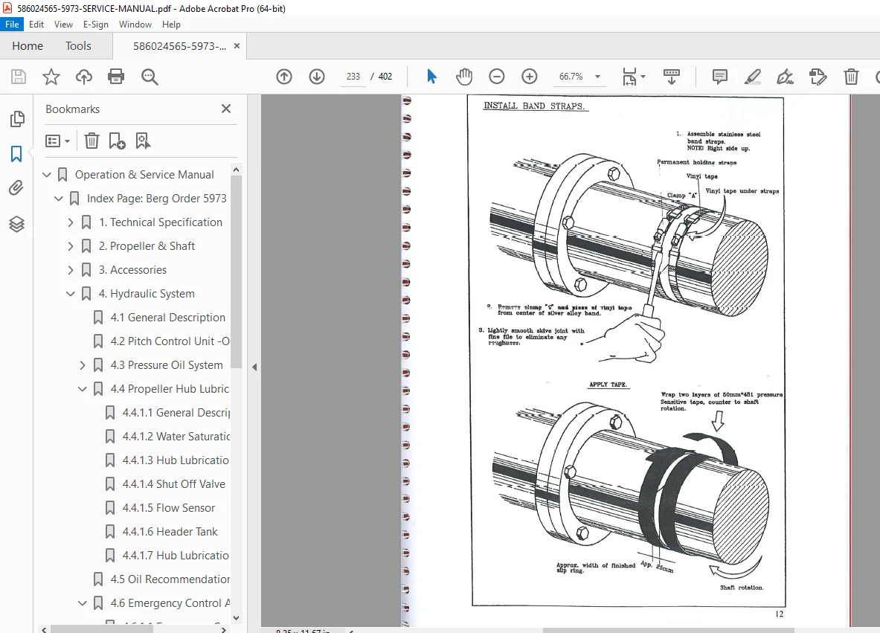Open Attachments paperclip panel
The height and width of the screenshot is (633, 880).
(16, 188)
